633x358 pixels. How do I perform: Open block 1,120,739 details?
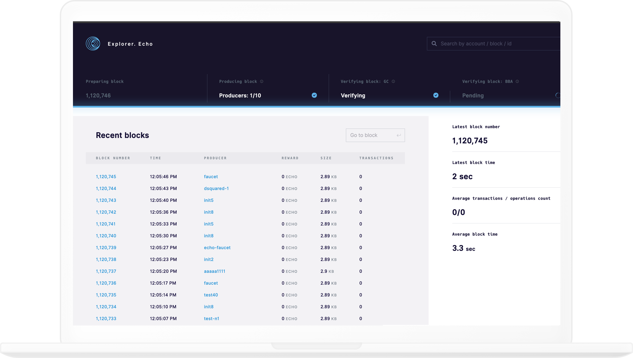click(106, 248)
